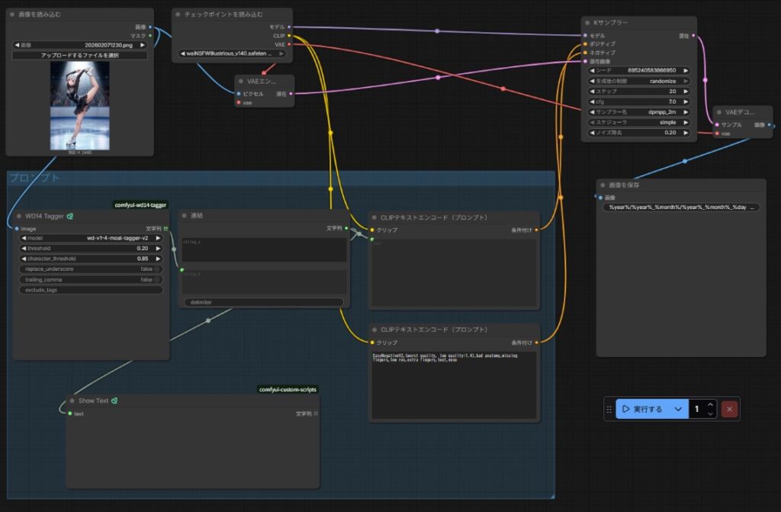Click the collapse dot on the Kサンプラー node
The height and width of the screenshot is (512, 781).
click(x=587, y=23)
